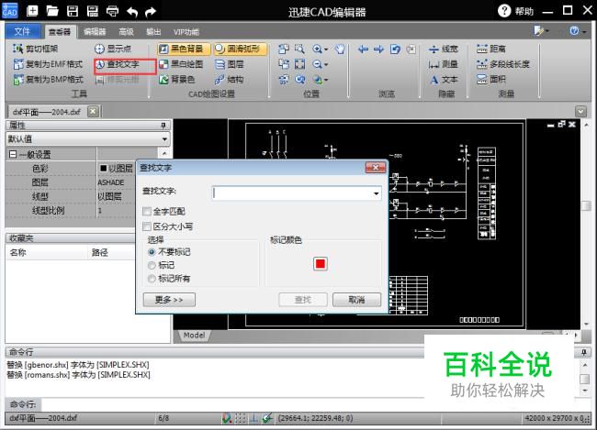Pin the 属性 panel
The height and width of the screenshot is (430, 597).
163,125
